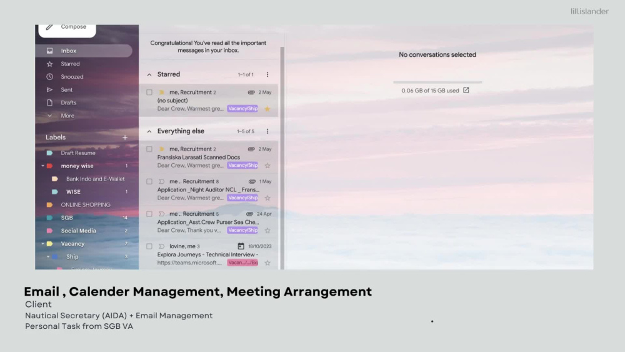Click the Vacancy/Ship tag on Crew Purser email
Screen dimensions: 625x352
pos(242,231)
